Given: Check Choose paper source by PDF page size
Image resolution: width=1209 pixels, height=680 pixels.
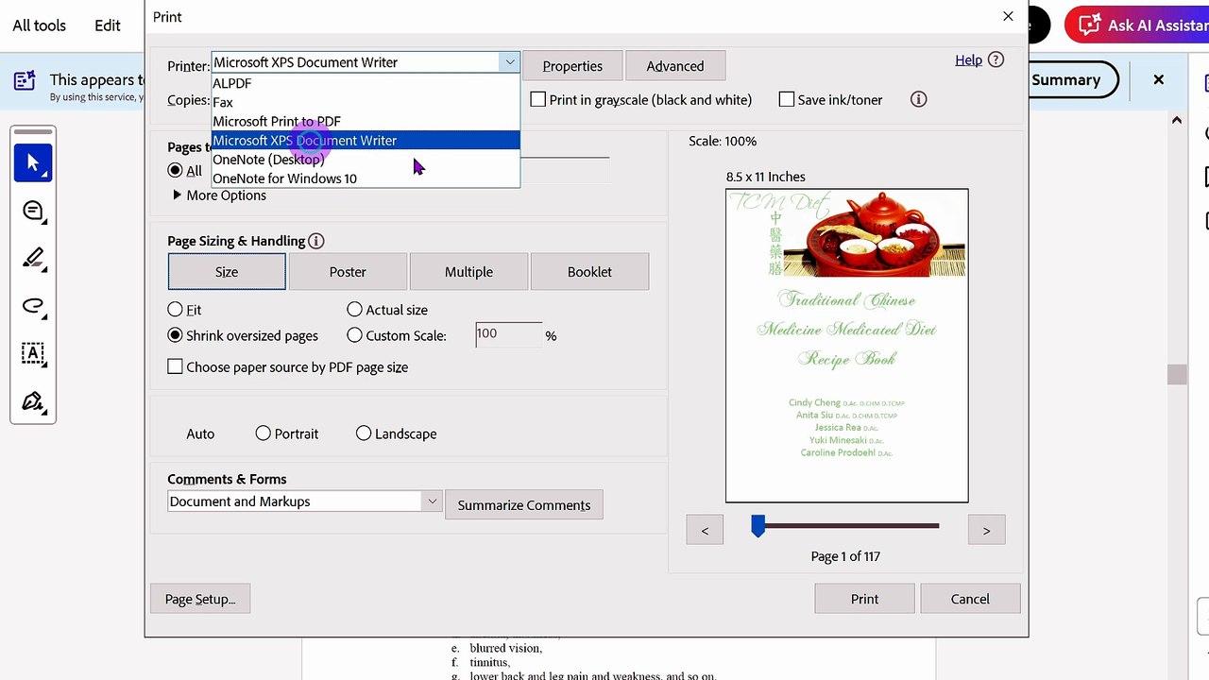Looking at the screenshot, I should coord(175,366).
